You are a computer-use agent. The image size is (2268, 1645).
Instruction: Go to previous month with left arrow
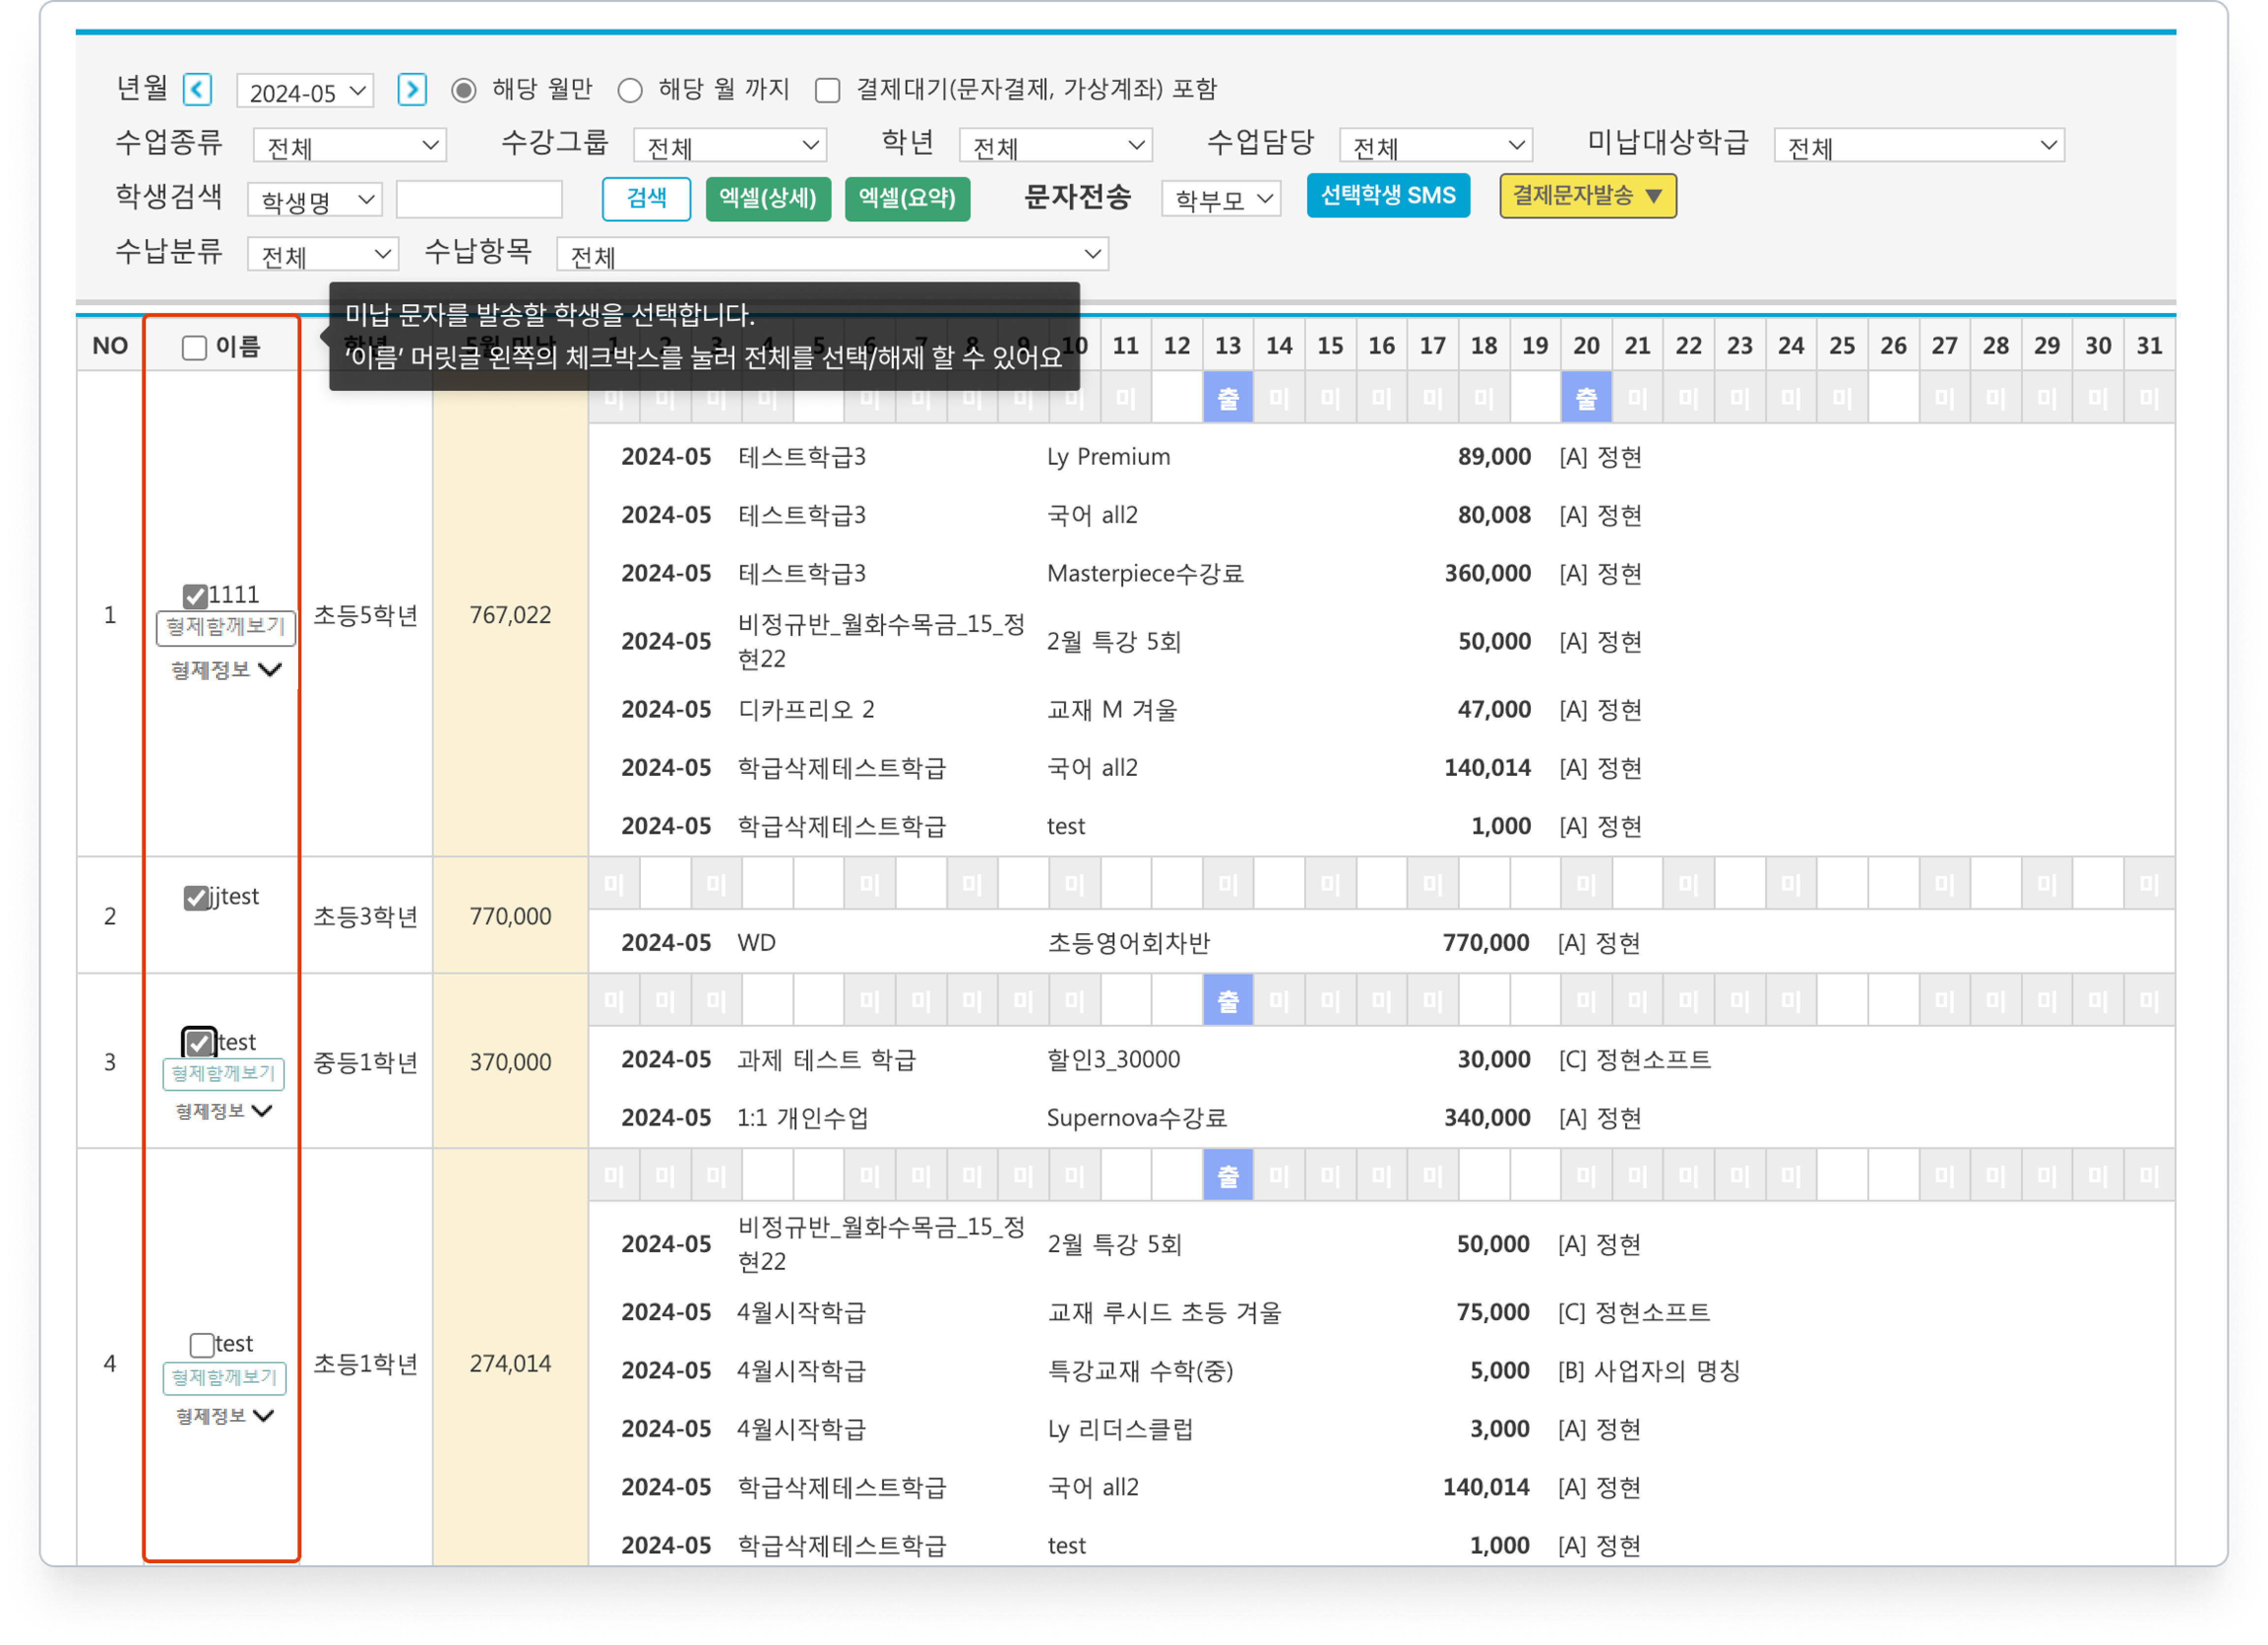coord(197,90)
